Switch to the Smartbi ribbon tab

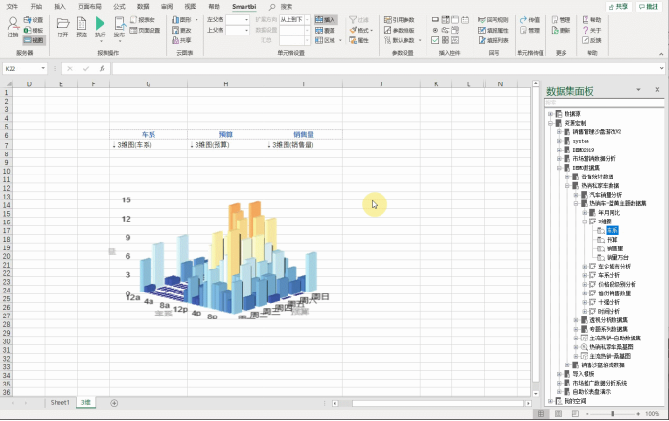coord(244,7)
